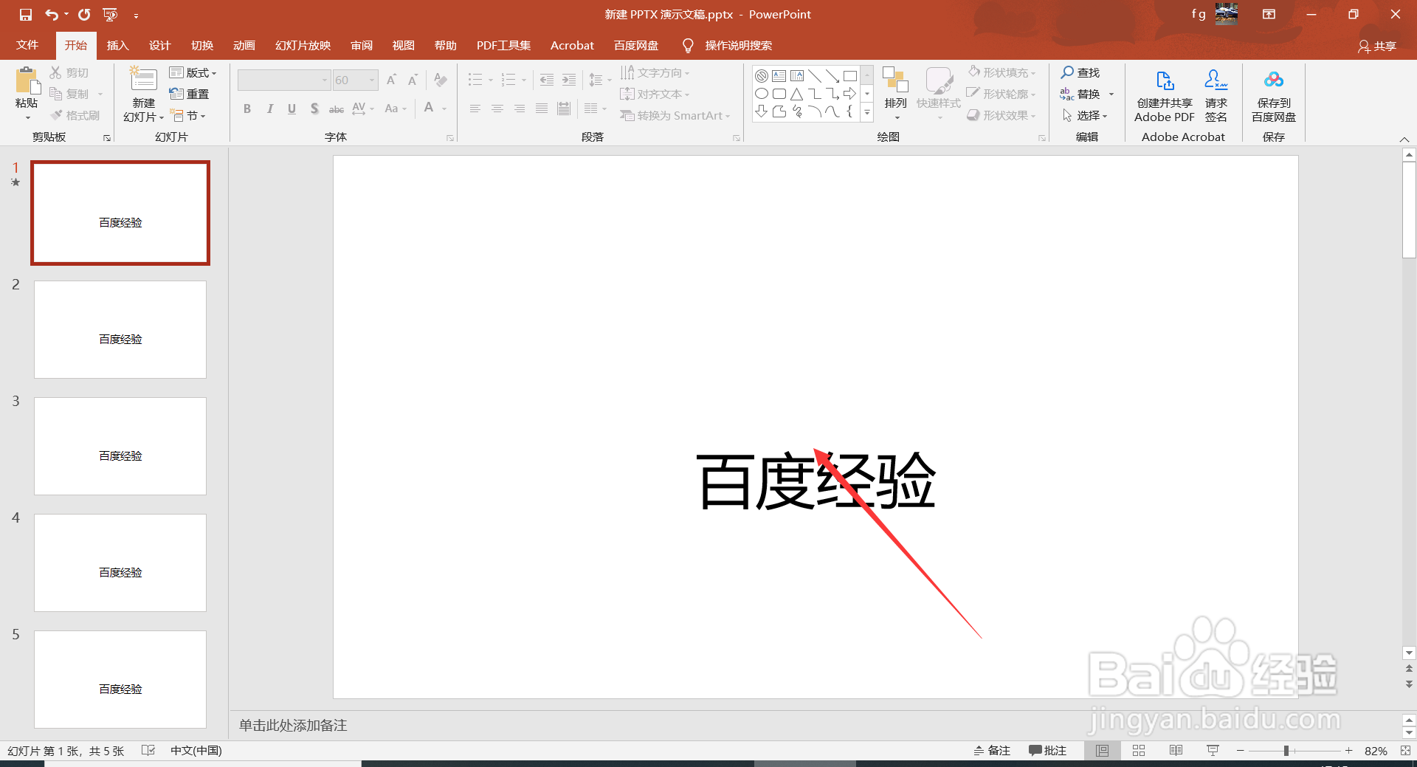Open the Transitions (切换) tab
1417x767 pixels.
click(202, 45)
